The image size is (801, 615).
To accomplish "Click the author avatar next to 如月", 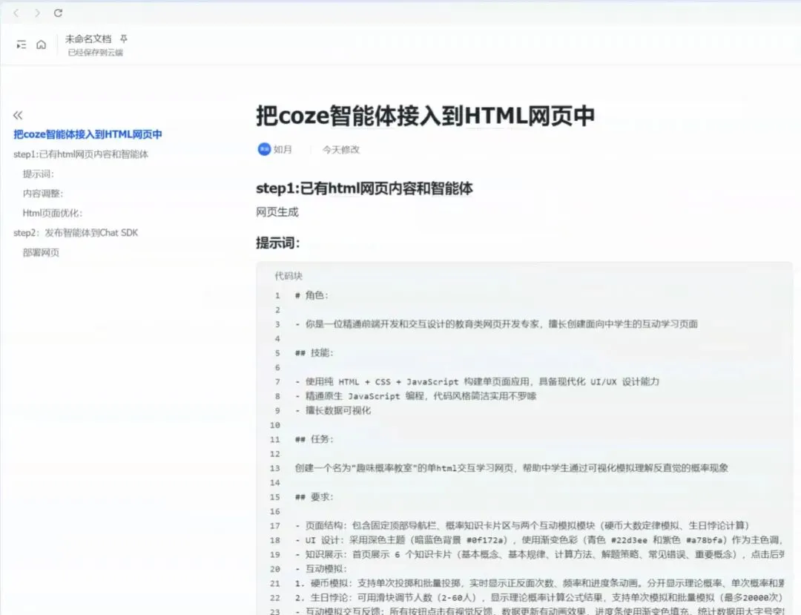I will (x=264, y=149).
